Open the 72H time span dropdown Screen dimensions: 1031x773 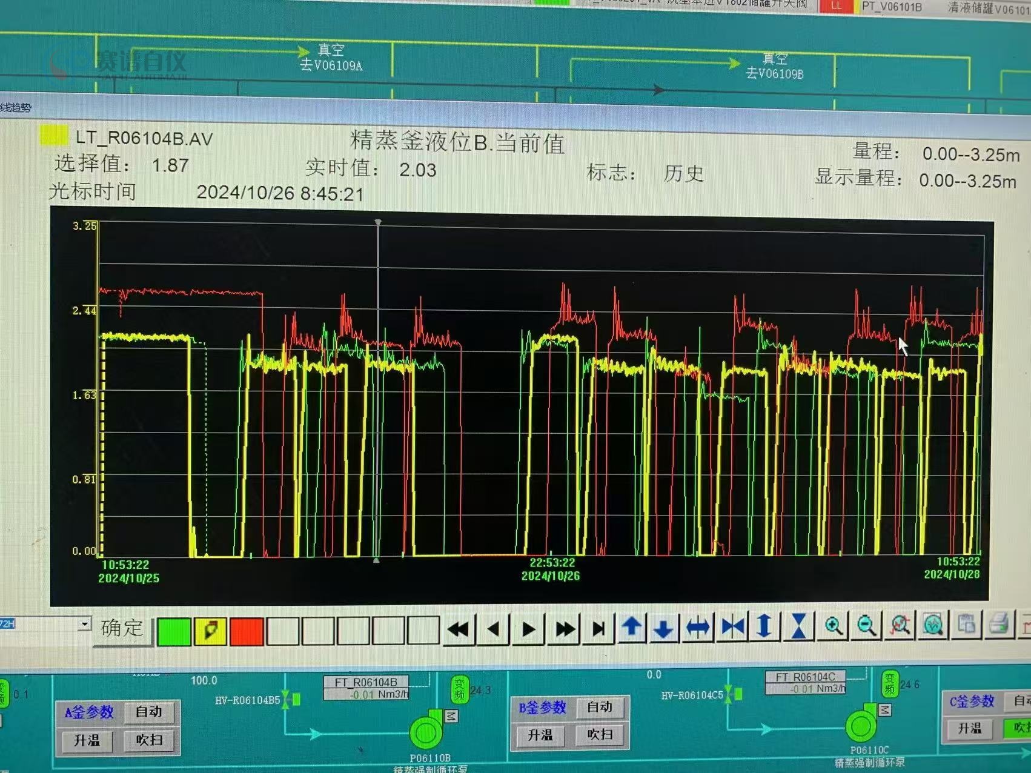(x=84, y=624)
